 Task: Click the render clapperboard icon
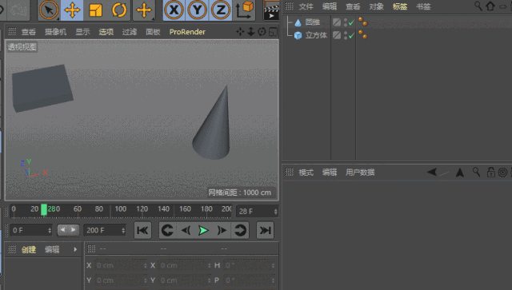271,10
